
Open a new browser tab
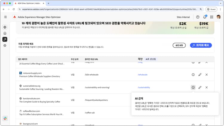pyautogui.click(x=48, y=3)
